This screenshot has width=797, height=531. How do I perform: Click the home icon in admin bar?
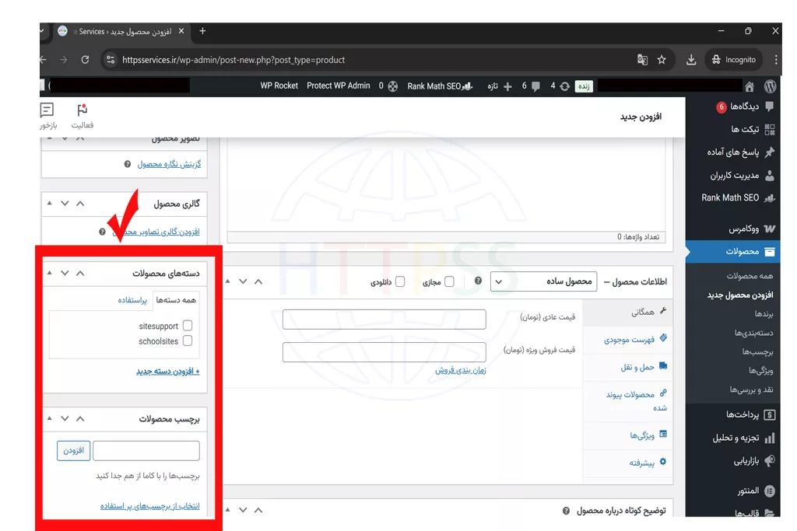pyautogui.click(x=750, y=86)
